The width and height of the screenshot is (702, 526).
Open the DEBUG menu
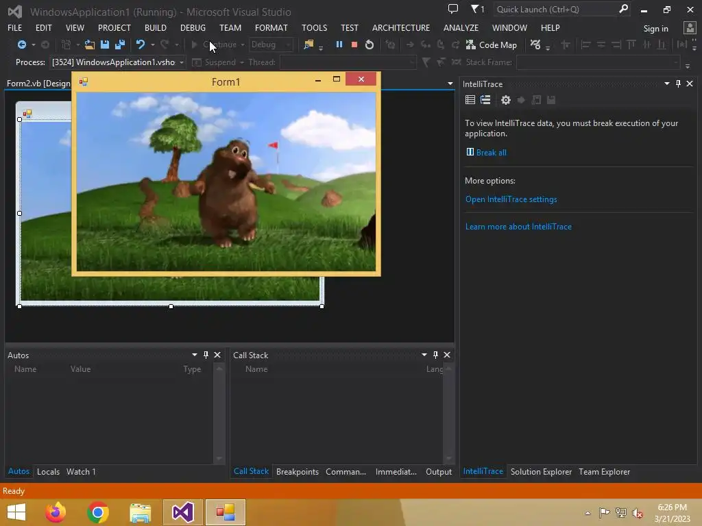tap(193, 27)
